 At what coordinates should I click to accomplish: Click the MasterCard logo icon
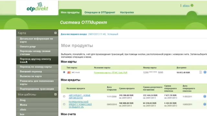coord(69,72)
